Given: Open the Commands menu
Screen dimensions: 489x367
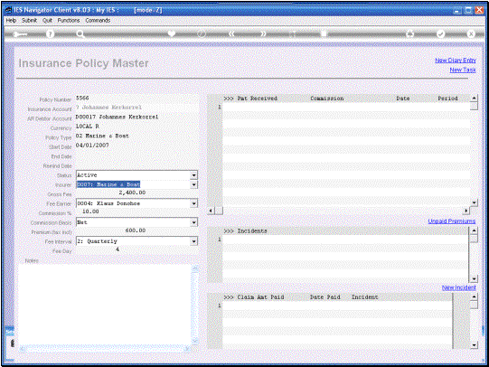Looking at the screenshot, I should pos(98,20).
